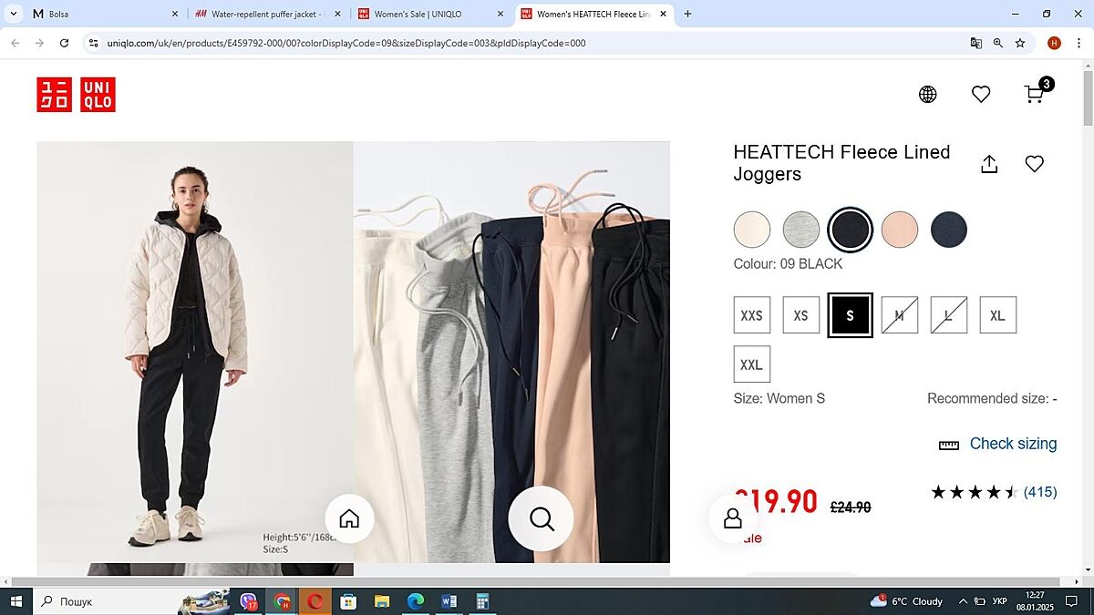Viewport: 1094px width, 615px height.
Task: Show hidden system tray icons chevron
Action: click(963, 601)
